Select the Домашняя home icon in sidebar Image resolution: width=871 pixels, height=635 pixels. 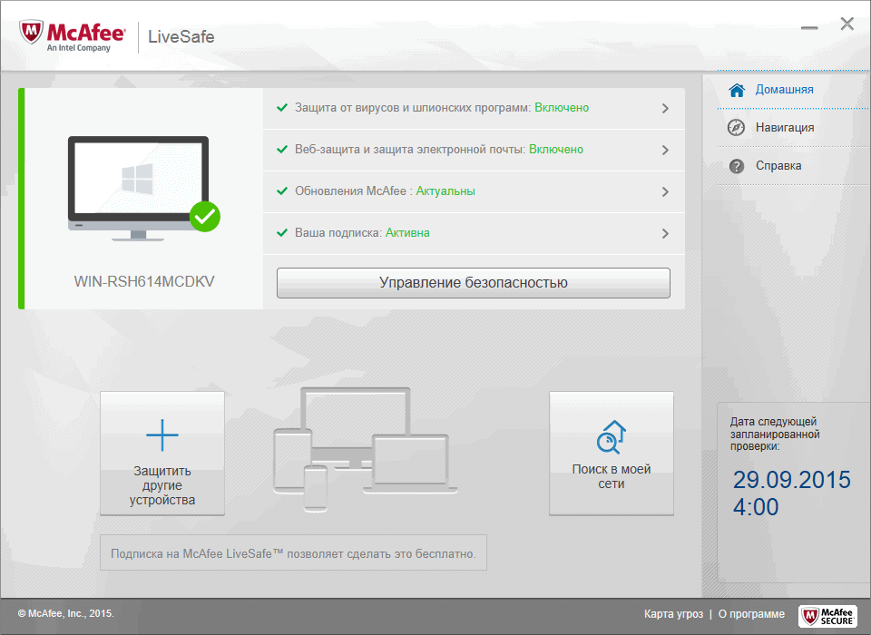pyautogui.click(x=738, y=89)
